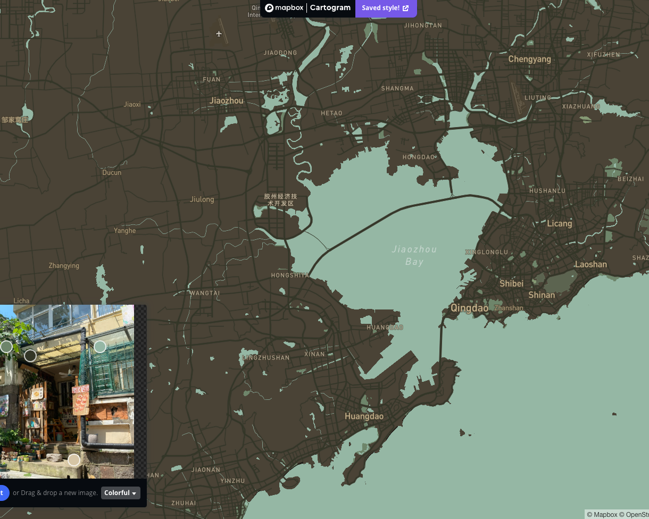The width and height of the screenshot is (649, 519).
Task: Click the Huangdao label on the map
Action: click(x=364, y=416)
